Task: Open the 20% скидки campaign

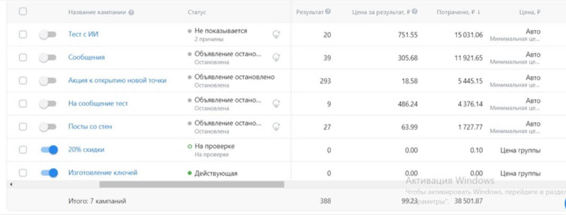Action: [x=86, y=150]
